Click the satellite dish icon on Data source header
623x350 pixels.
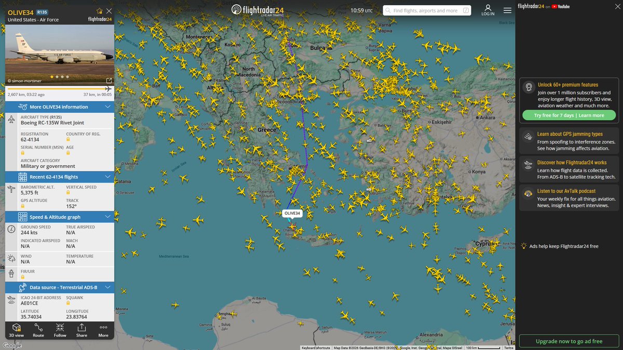coord(22,287)
